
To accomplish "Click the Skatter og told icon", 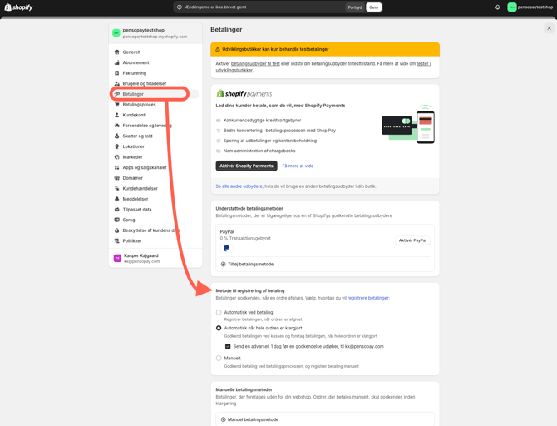I will tap(117, 136).
